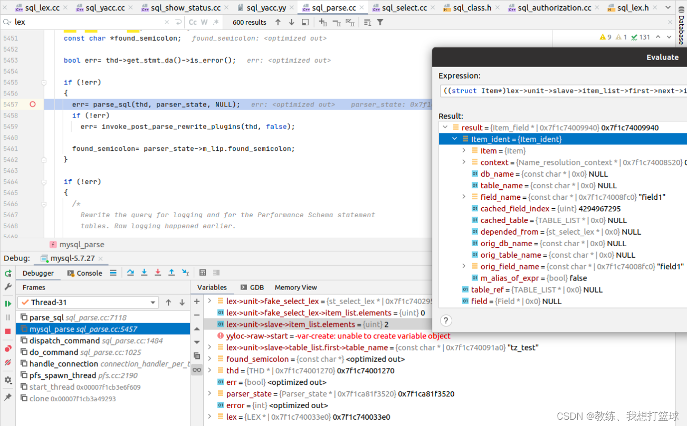
Task: Open search results in find window
Action: pyautogui.click(x=305, y=22)
